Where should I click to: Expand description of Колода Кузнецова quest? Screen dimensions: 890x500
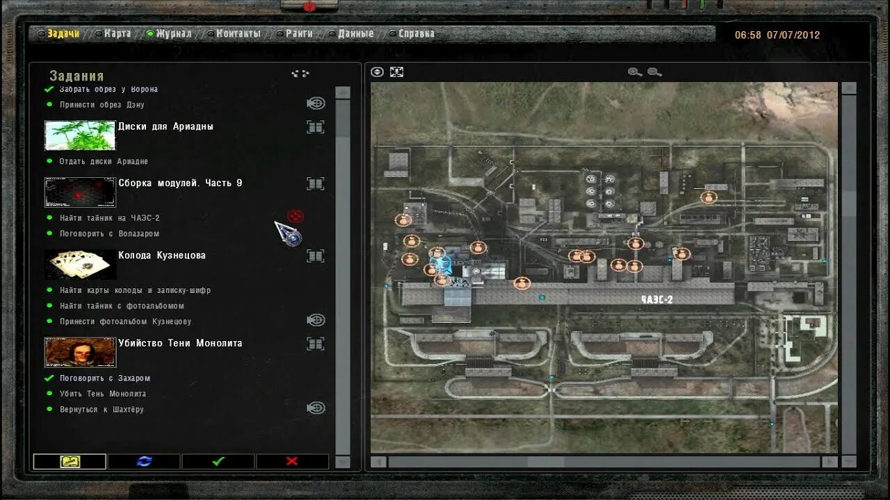(316, 256)
